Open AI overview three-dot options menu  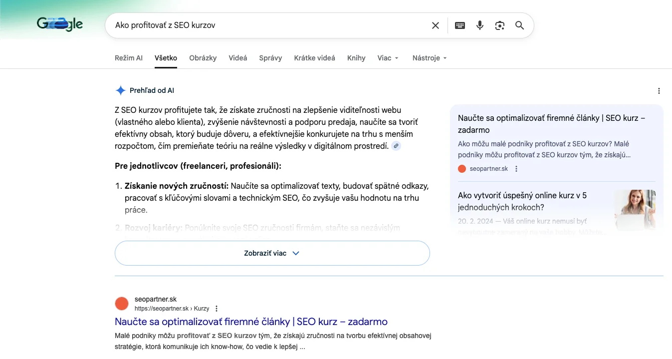[659, 91]
